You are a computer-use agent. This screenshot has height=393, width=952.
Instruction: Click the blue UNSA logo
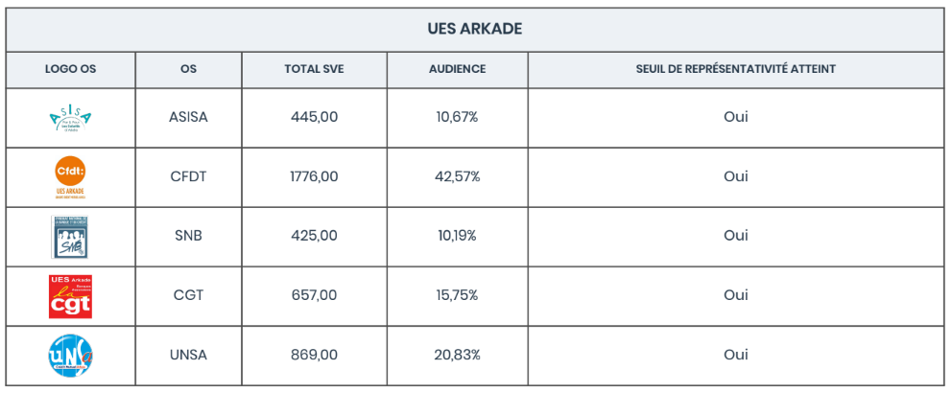tap(70, 355)
